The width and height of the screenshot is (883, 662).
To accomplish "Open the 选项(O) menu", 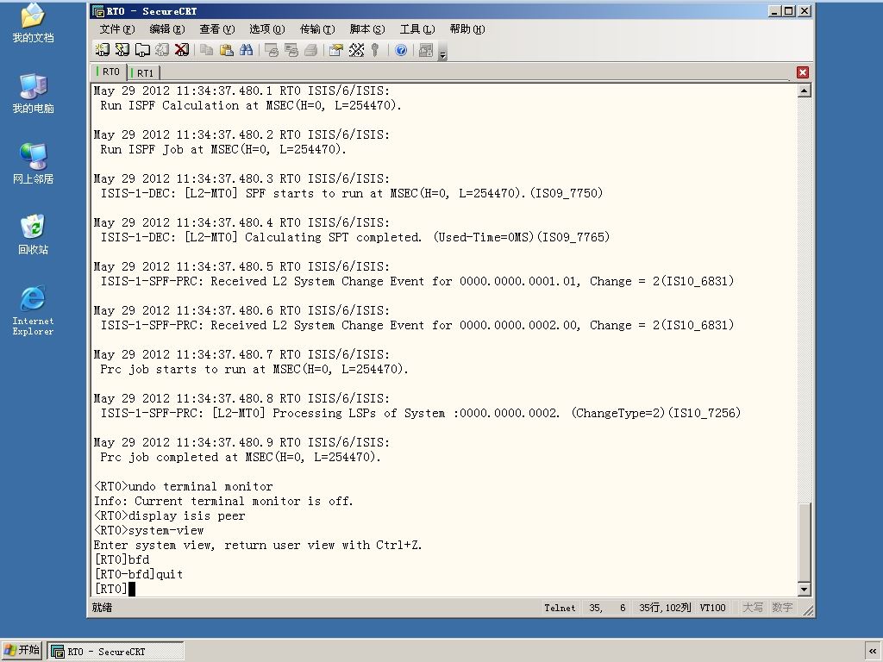I will [x=267, y=28].
